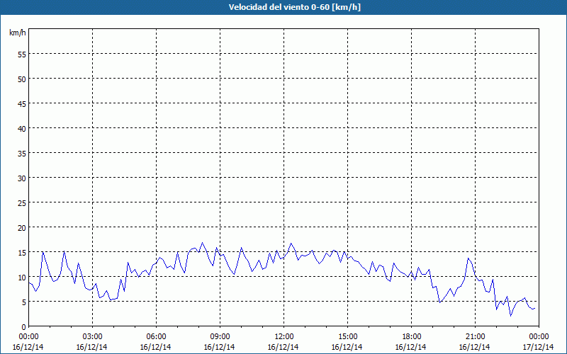Select the y-axis value 35
This screenshot has width=567, height=354.
(22, 153)
